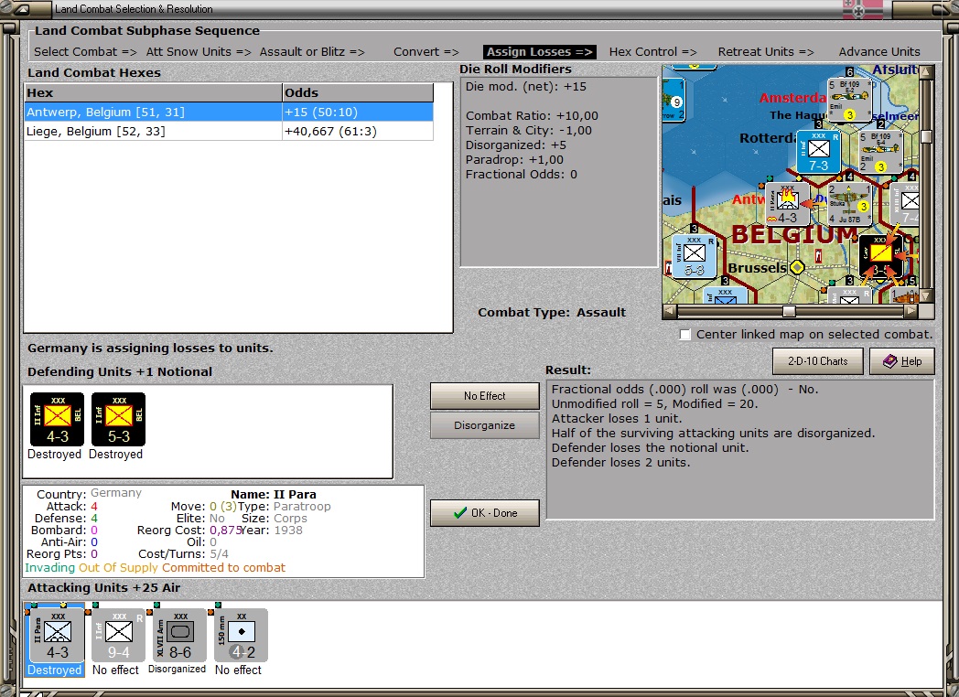Select defending I Inf 5-3 Belgian unit
The height and width of the screenshot is (697, 959).
coord(118,420)
